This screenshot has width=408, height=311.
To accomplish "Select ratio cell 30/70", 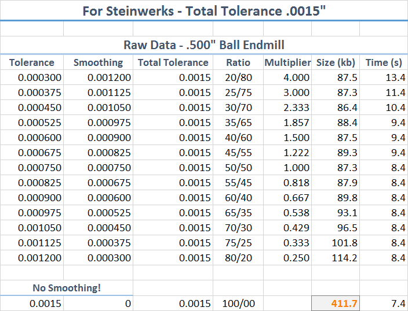I will (238, 108).
